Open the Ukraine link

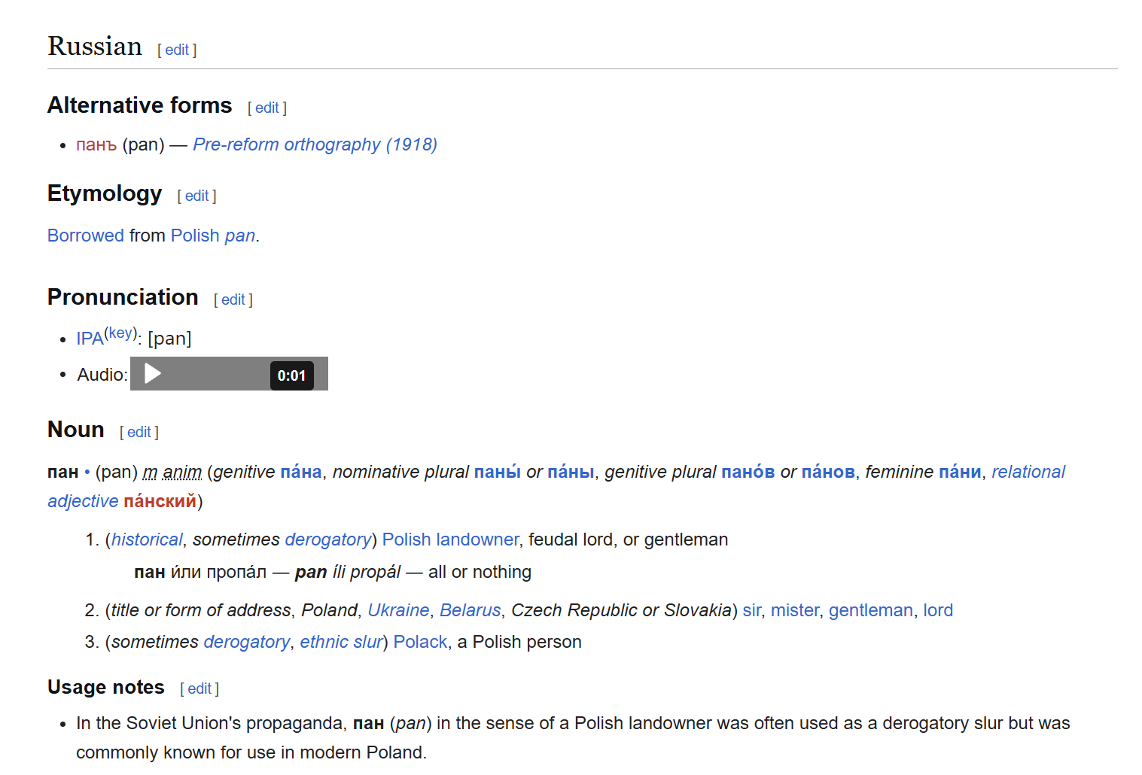point(398,610)
